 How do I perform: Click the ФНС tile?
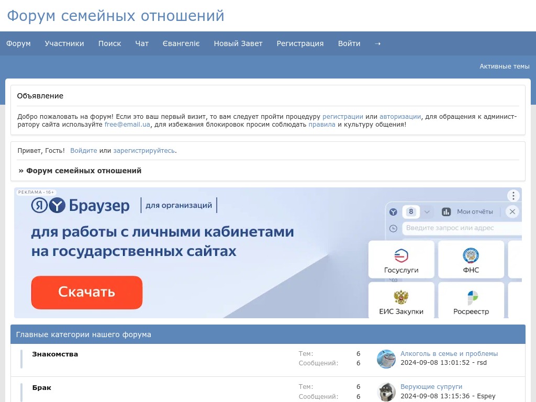471,260
